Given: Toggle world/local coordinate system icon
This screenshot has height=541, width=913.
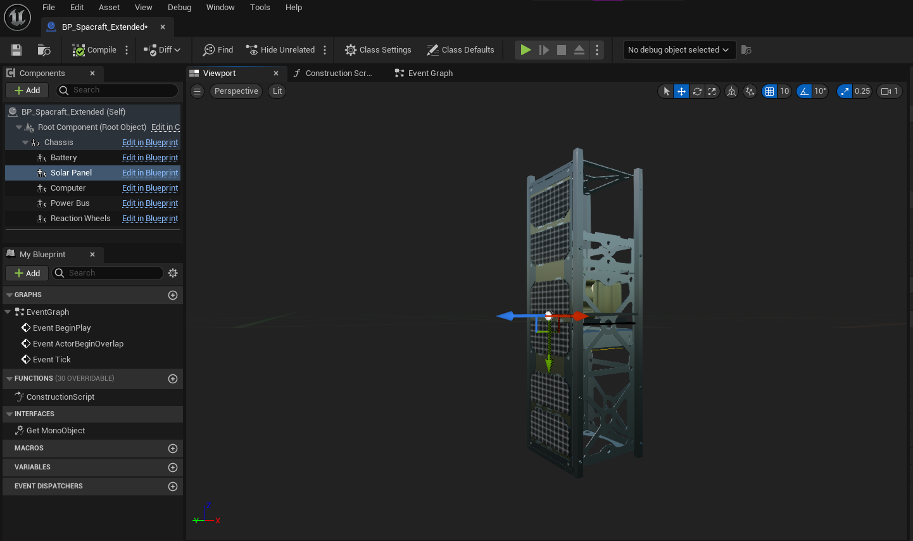Looking at the screenshot, I should coord(731,91).
